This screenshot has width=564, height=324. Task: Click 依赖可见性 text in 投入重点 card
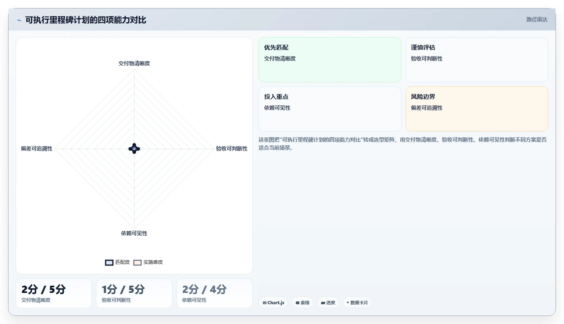[x=277, y=108]
